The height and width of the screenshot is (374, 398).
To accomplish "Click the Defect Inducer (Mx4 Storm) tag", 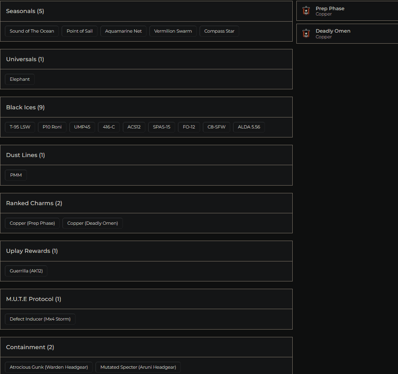I will (40, 319).
